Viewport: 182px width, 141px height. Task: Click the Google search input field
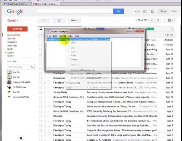click(75, 11)
